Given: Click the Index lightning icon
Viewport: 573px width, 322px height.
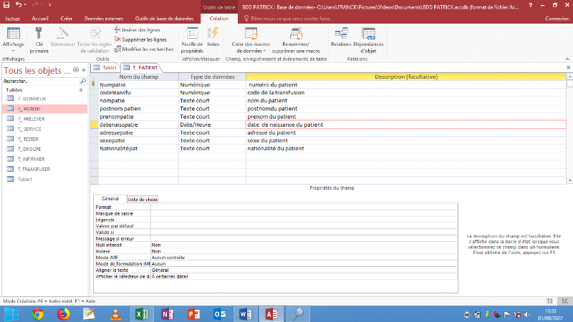Looking at the screenshot, I should (213, 34).
